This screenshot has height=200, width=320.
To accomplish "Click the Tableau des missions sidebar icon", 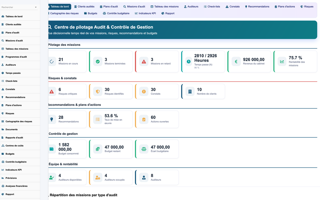I will (x=3, y=49).
